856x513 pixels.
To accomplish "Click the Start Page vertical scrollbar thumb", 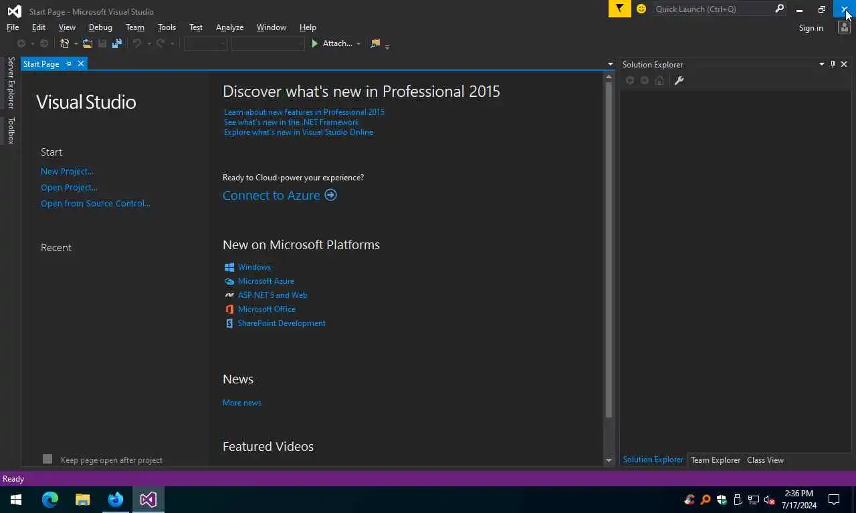I will pos(609,250).
